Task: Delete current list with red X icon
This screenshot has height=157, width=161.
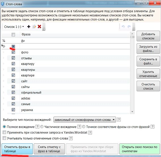Action: click(x=39, y=27)
